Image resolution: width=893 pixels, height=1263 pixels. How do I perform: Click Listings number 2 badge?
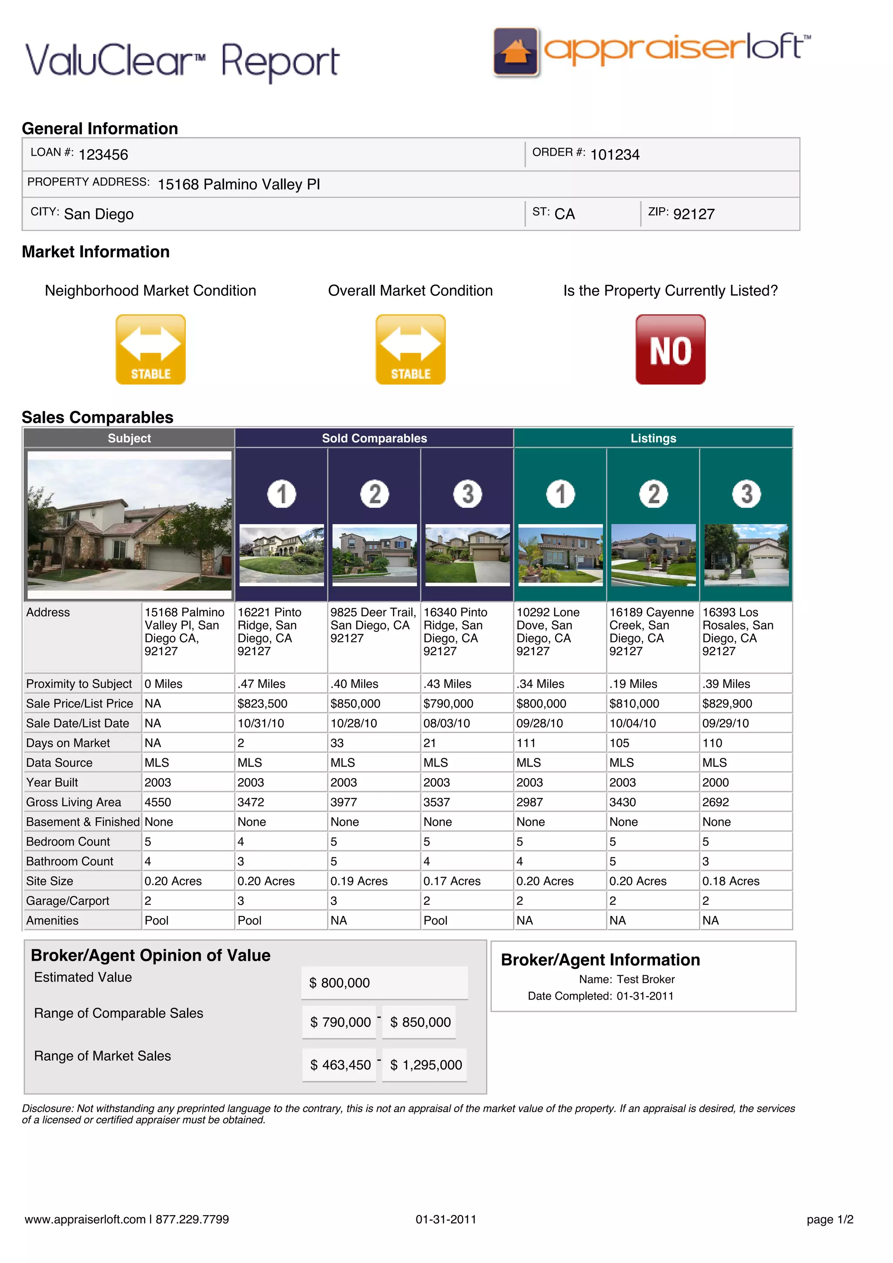pos(653,493)
